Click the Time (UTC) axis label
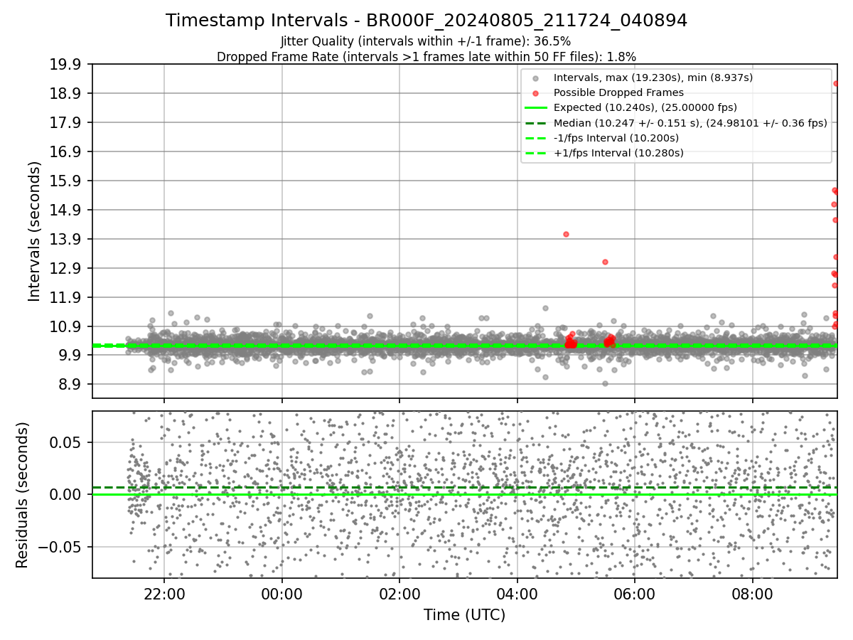This screenshot has width=853, height=640. point(464,615)
